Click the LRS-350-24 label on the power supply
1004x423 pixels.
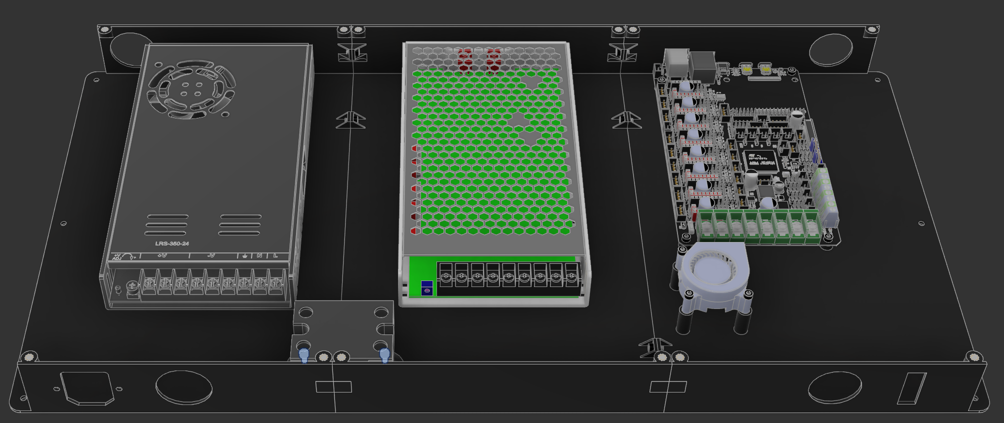click(172, 243)
